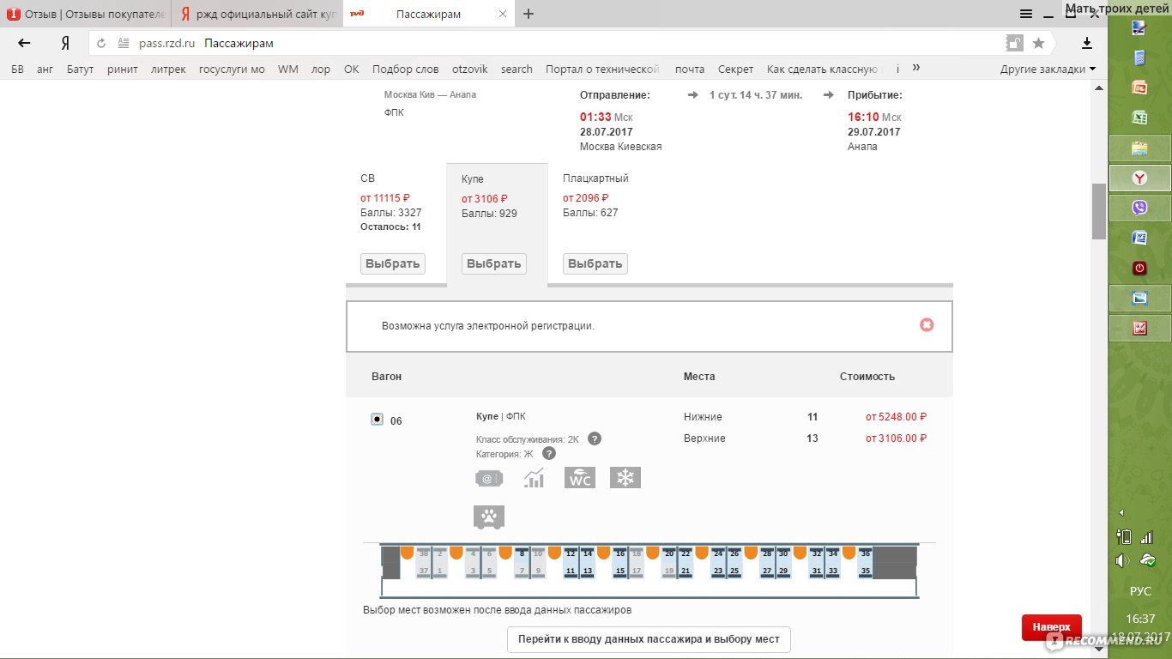Switch to 'Отзыв | Отзывы покупателей' tab
1172x659 pixels.
coord(86,14)
